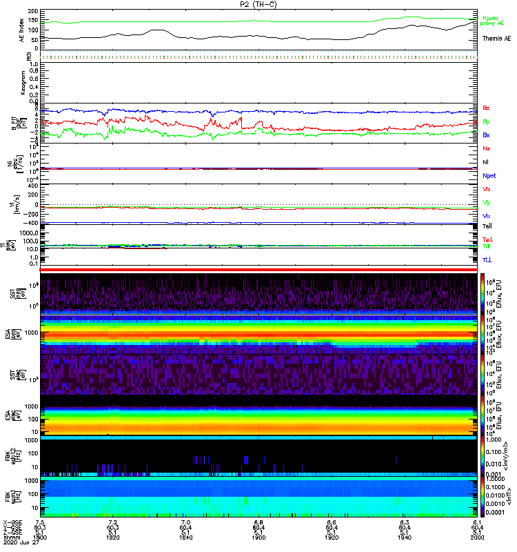Viewport: 517px width, 552px height.
Task: Click the ESA ions [eV] axis title
Action: [x=13, y=334]
